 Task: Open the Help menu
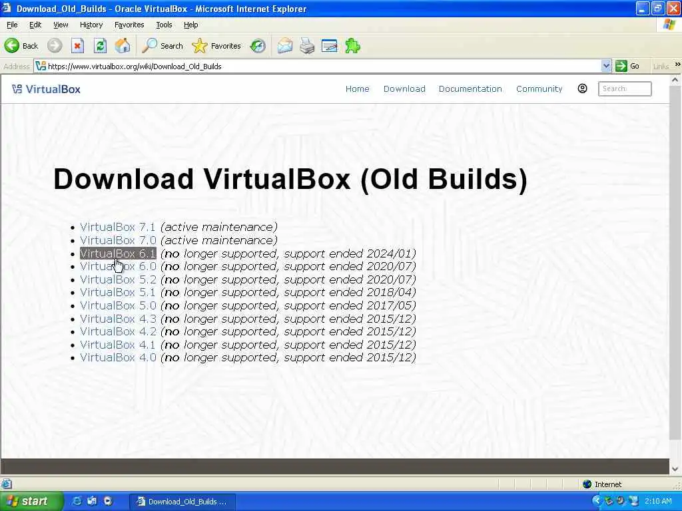(190, 25)
